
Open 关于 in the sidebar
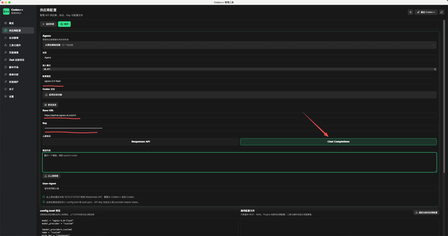[18, 89]
